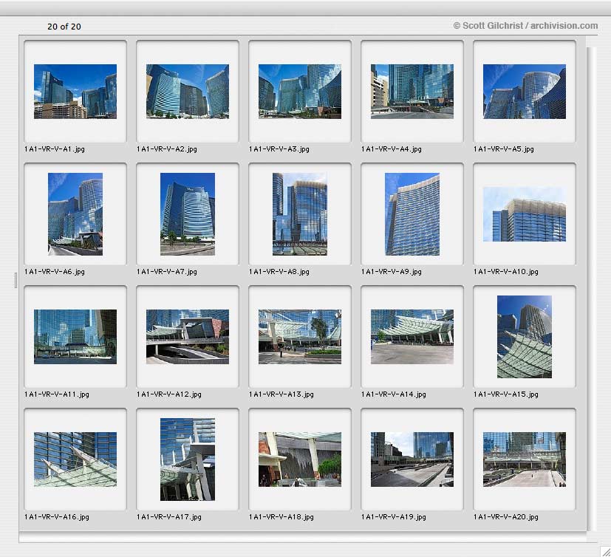Click the 1A1-VR-V-A14.jpg file name
Image resolution: width=611 pixels, height=557 pixels.
394,394
